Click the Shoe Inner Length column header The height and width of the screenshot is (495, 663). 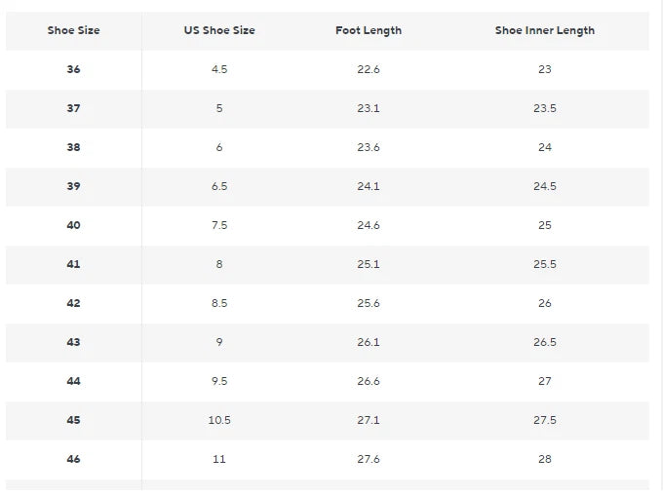(544, 30)
